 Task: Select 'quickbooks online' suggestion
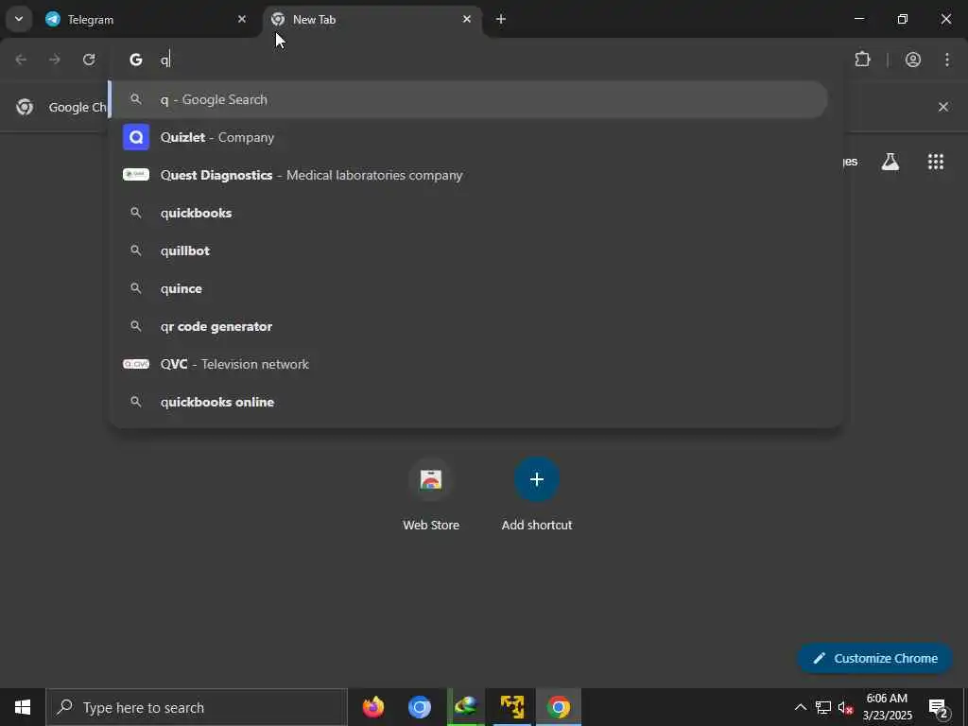point(469,402)
